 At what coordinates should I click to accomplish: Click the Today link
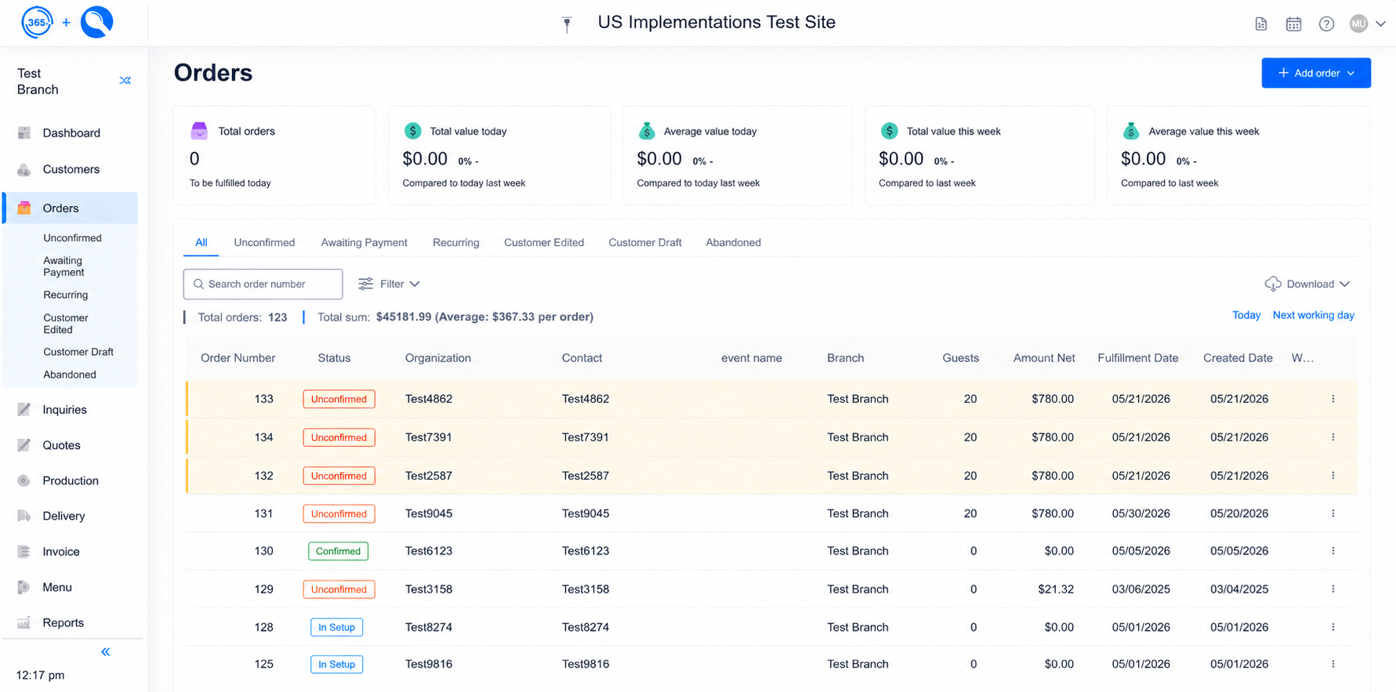coord(1246,315)
